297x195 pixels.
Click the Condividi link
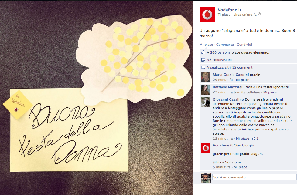[x=244, y=45]
